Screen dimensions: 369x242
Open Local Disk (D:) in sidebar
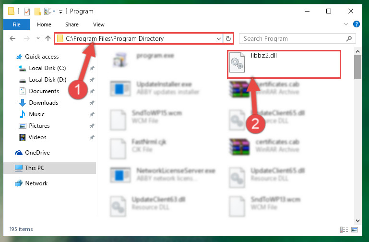click(x=48, y=80)
